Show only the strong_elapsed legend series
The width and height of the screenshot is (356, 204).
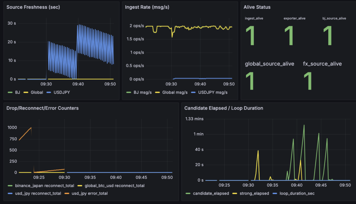tap(254, 193)
